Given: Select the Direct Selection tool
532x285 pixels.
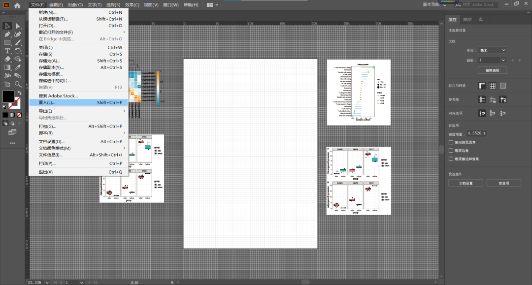Looking at the screenshot, I should (x=18, y=26).
